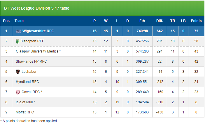This screenshot has height=123, width=205.
Task: Click the F:A column header
Action: 142,21
